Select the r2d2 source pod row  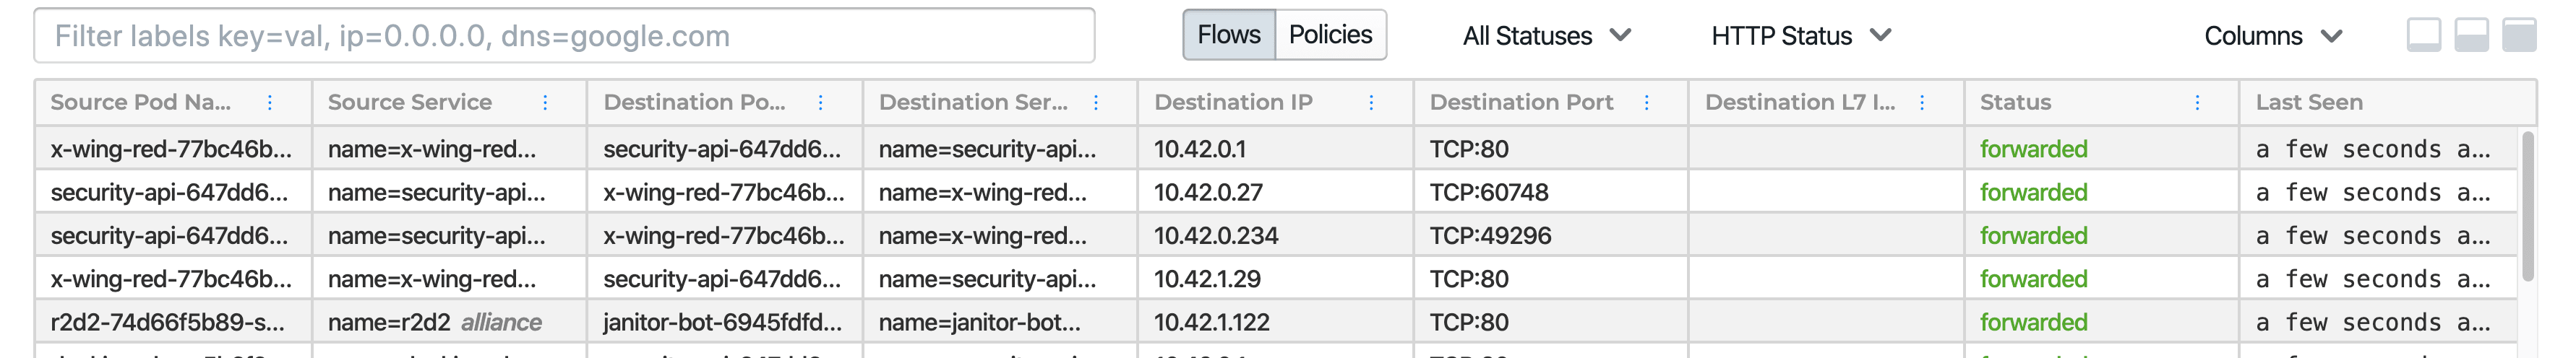click(1276, 322)
